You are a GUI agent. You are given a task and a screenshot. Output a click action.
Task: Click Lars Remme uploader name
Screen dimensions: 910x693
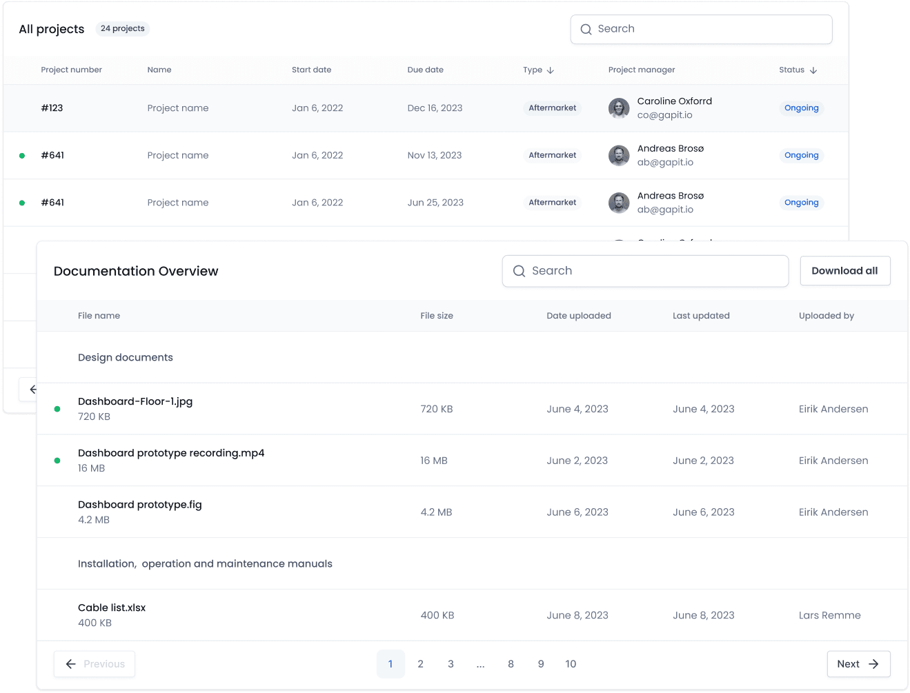click(829, 616)
